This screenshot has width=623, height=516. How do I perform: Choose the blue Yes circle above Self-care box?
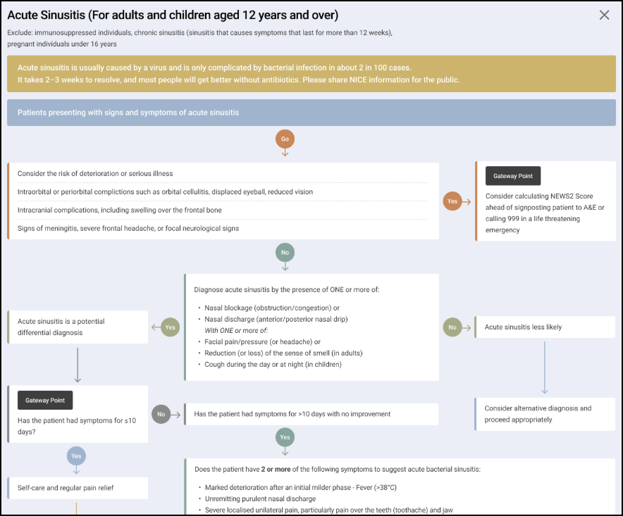[76, 455]
